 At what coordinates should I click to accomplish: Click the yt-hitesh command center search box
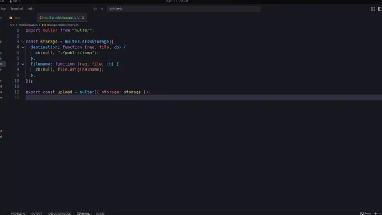[184, 9]
